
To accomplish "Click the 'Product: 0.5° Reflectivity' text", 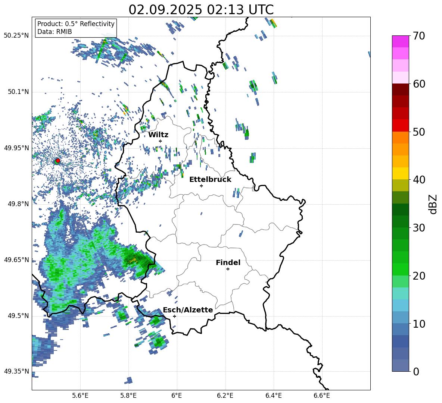I will tap(76, 24).
